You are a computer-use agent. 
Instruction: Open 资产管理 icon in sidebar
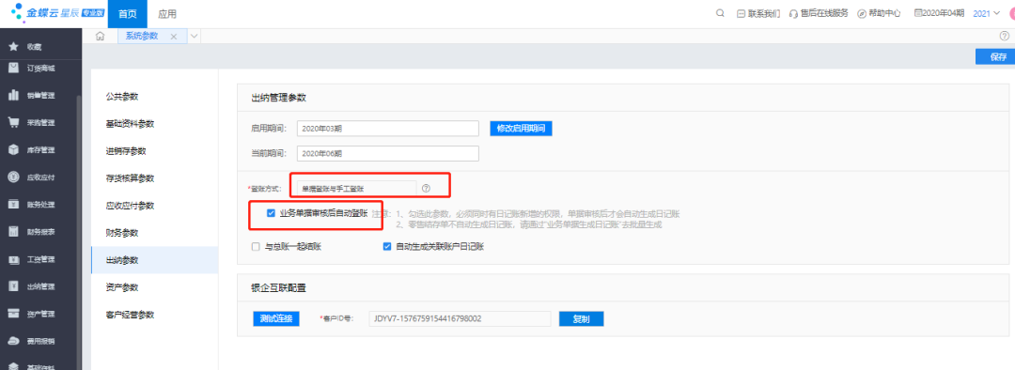[13, 314]
